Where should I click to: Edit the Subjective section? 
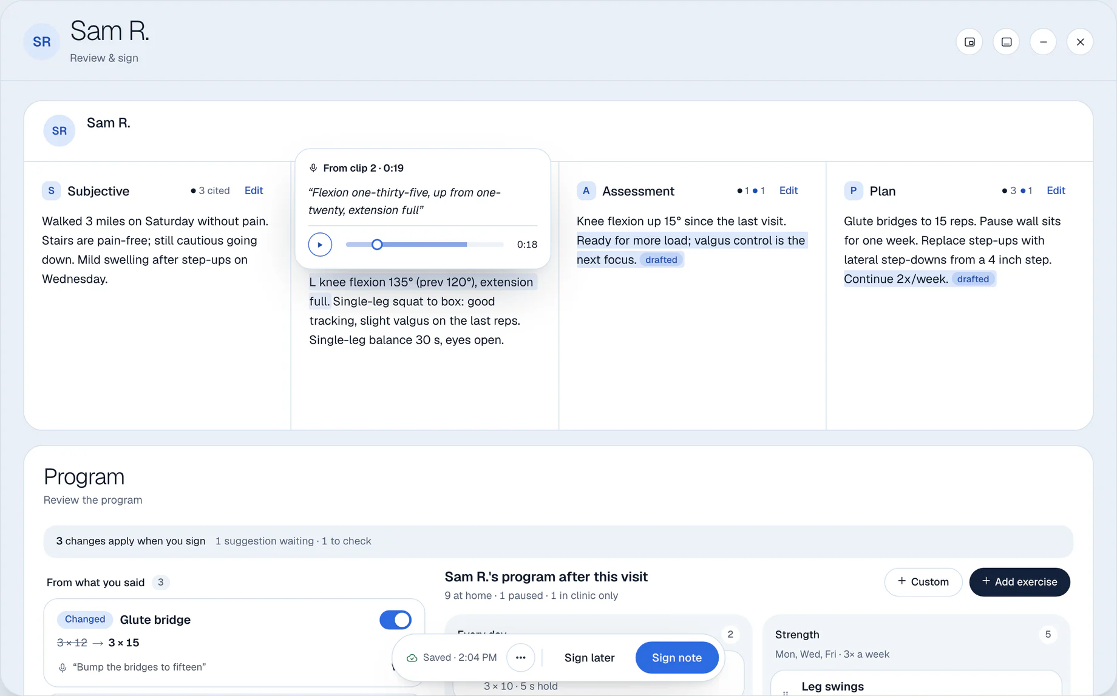[254, 191]
